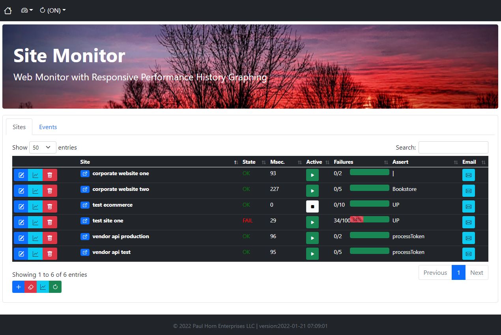The height and width of the screenshot is (335, 501).
Task: Click the 34% failure progress bar
Action: coord(357,219)
